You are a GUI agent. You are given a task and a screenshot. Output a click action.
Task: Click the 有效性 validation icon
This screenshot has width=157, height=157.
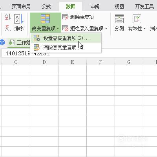(137, 19)
